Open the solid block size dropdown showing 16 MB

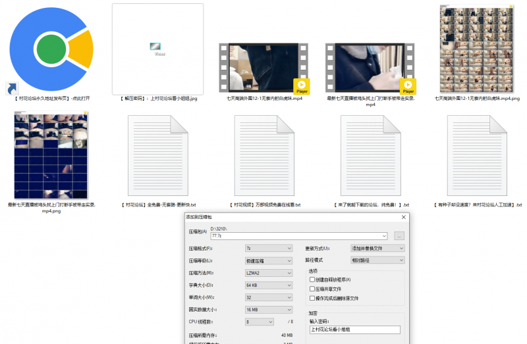pyautogui.click(x=267, y=309)
